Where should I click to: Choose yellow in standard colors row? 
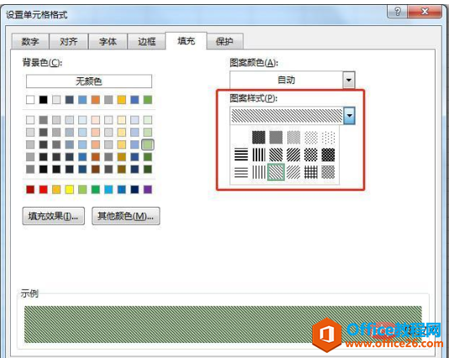[69, 189]
